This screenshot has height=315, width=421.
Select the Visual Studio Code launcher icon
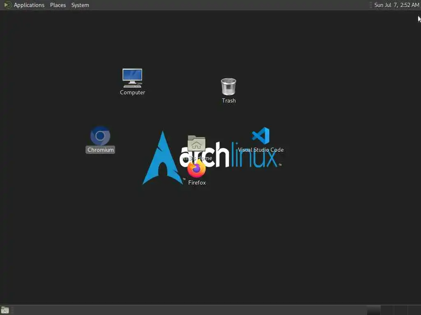click(261, 135)
